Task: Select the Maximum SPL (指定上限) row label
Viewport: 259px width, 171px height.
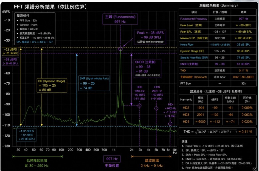Action: point(194,38)
